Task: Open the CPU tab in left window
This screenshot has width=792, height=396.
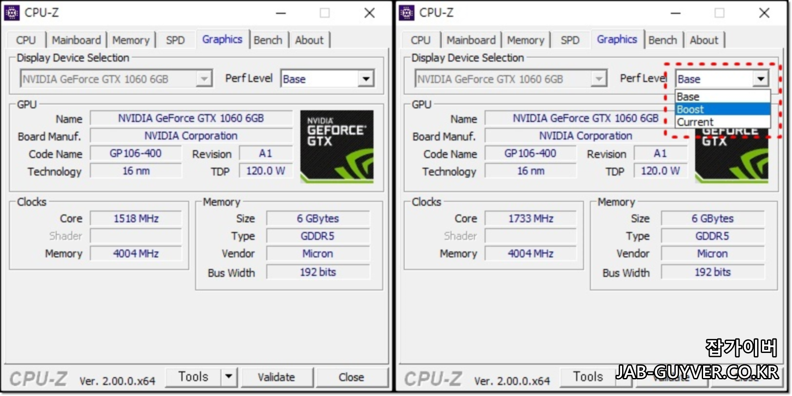Action: [x=26, y=40]
